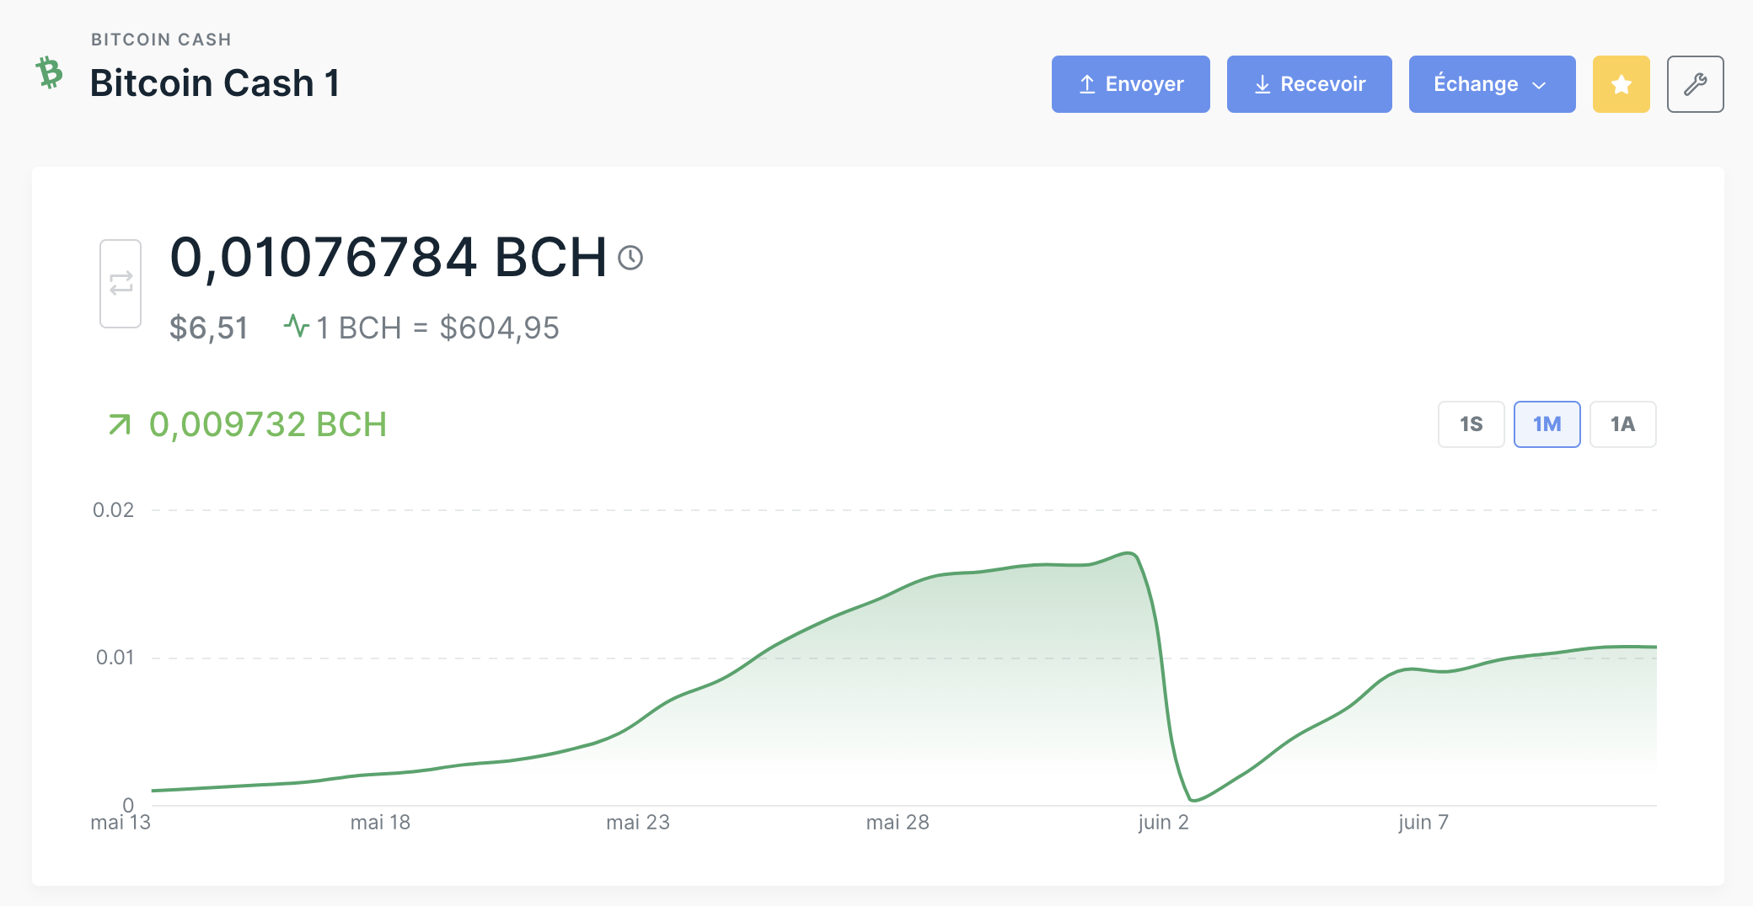The height and width of the screenshot is (906, 1753).
Task: Expand the Échange dropdown chevron
Action: point(1539,85)
